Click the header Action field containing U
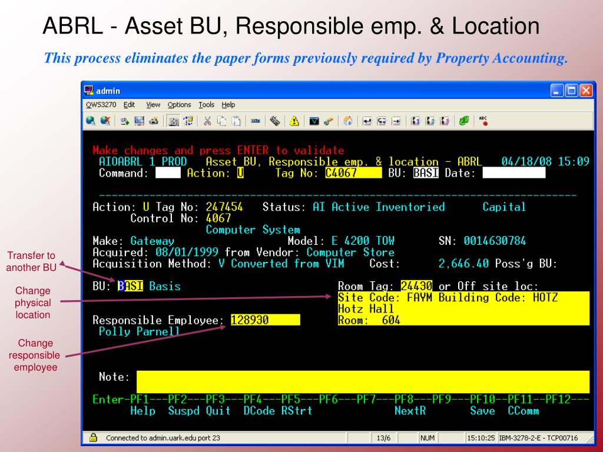This screenshot has width=603, height=452. pyautogui.click(x=240, y=173)
